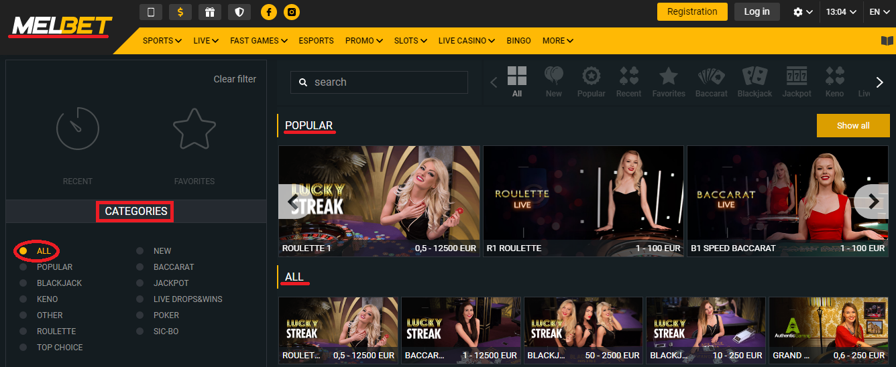Click the Log in button
Image resolution: width=896 pixels, height=367 pixels.
(757, 11)
